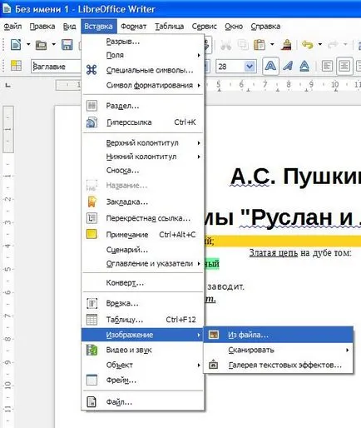Close the Вставка menu from menu bar
Screen dimensions: 361x428
pyautogui.click(x=98, y=27)
